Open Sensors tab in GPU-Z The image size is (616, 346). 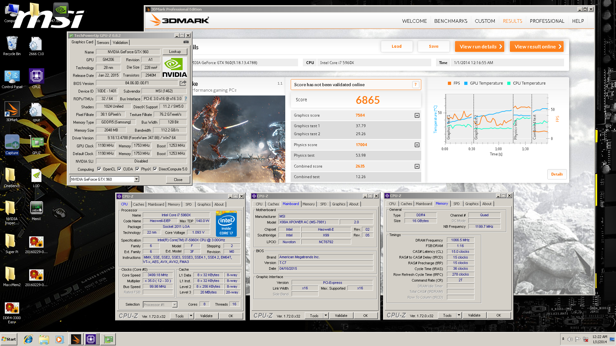tap(103, 42)
